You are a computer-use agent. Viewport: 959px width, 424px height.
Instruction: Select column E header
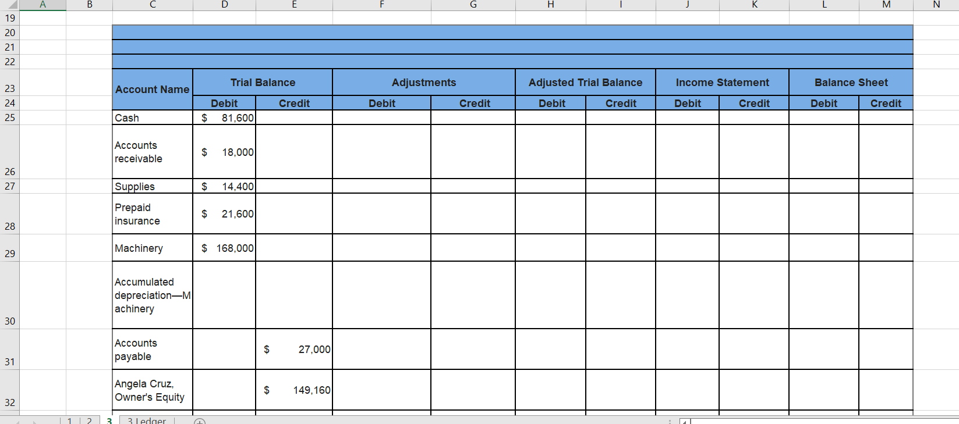294,5
